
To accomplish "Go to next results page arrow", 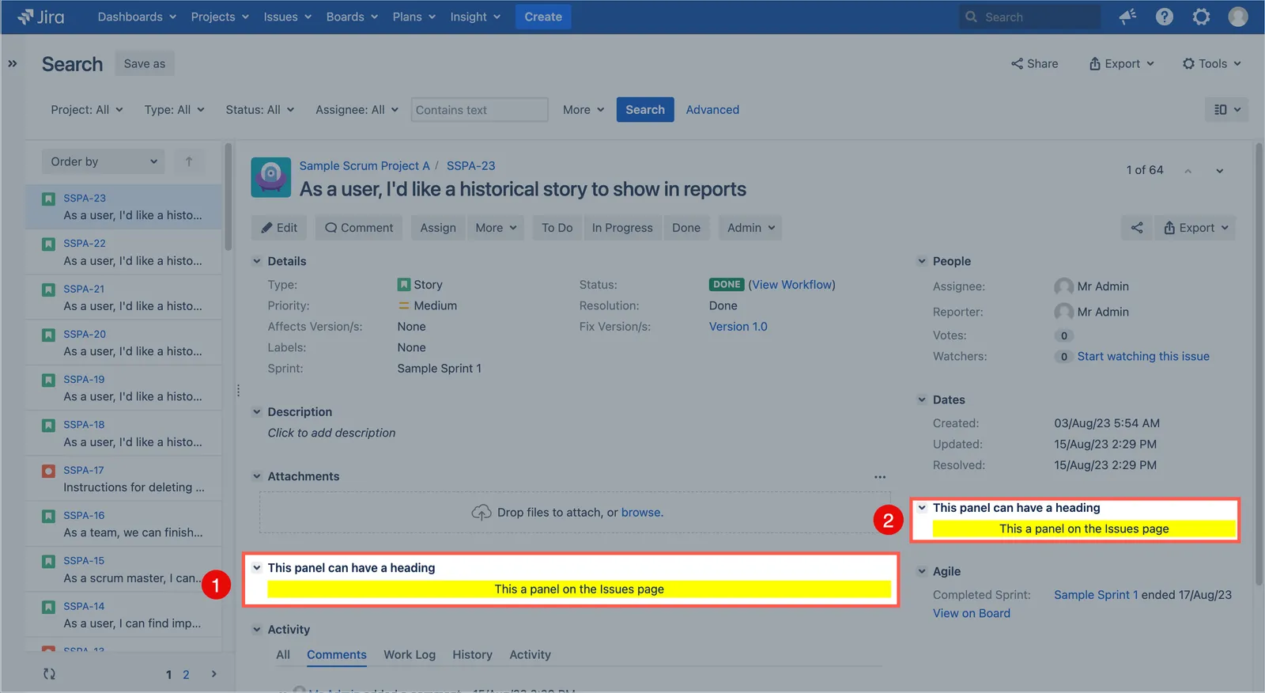I will pos(213,674).
